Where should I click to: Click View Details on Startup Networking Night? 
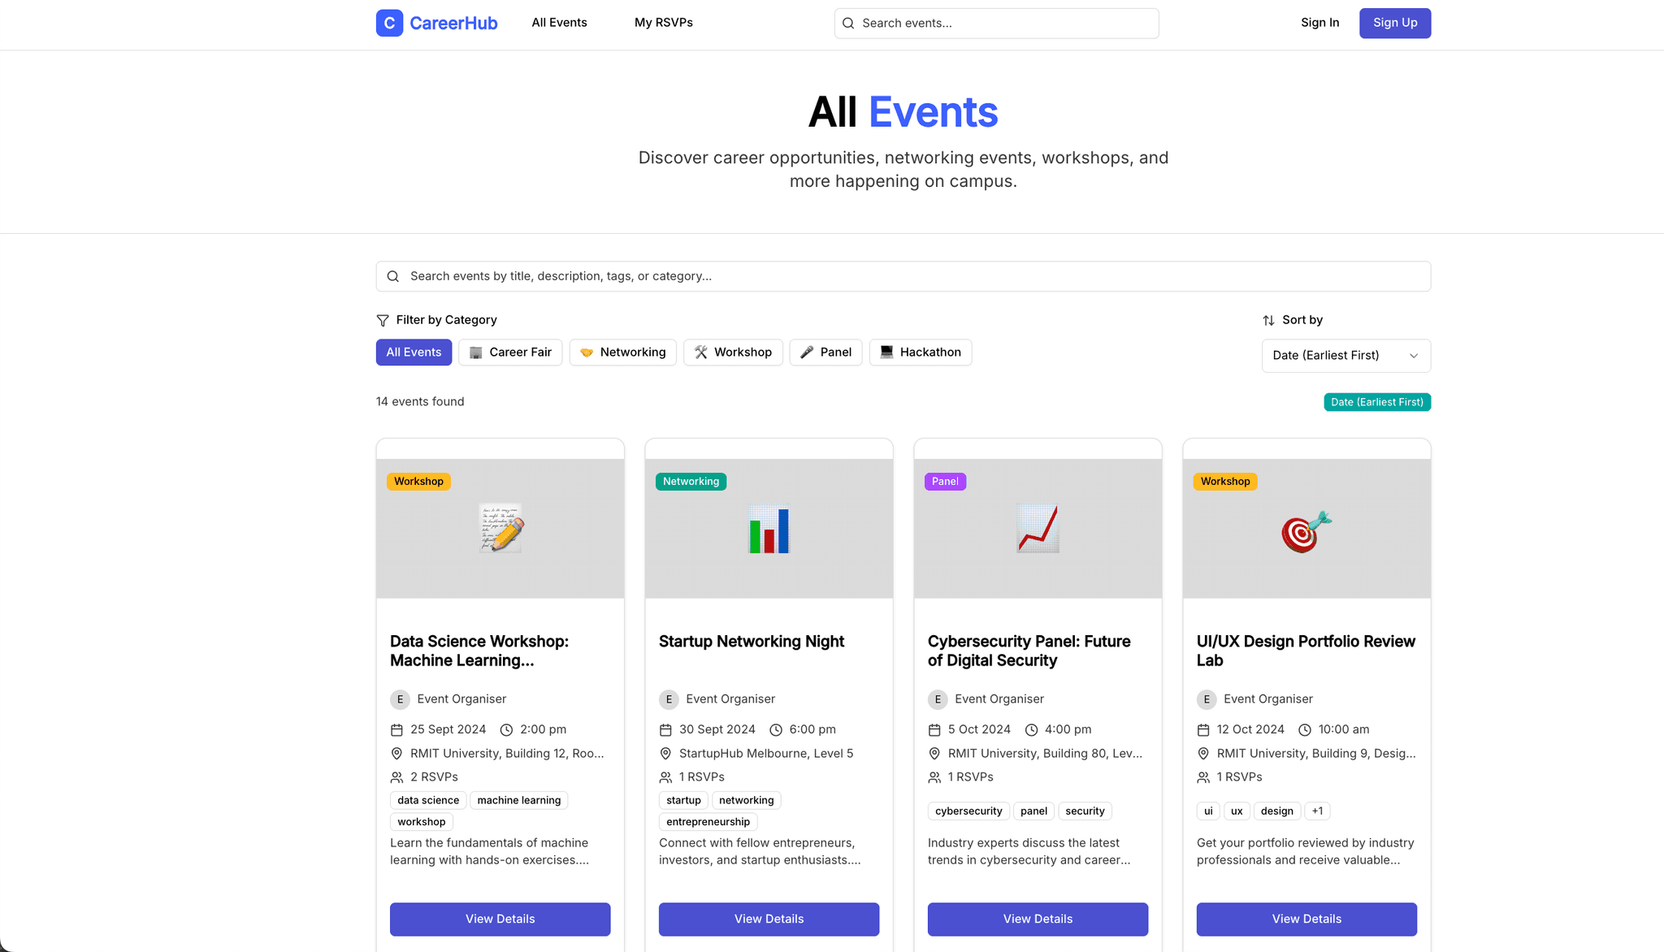point(768,919)
